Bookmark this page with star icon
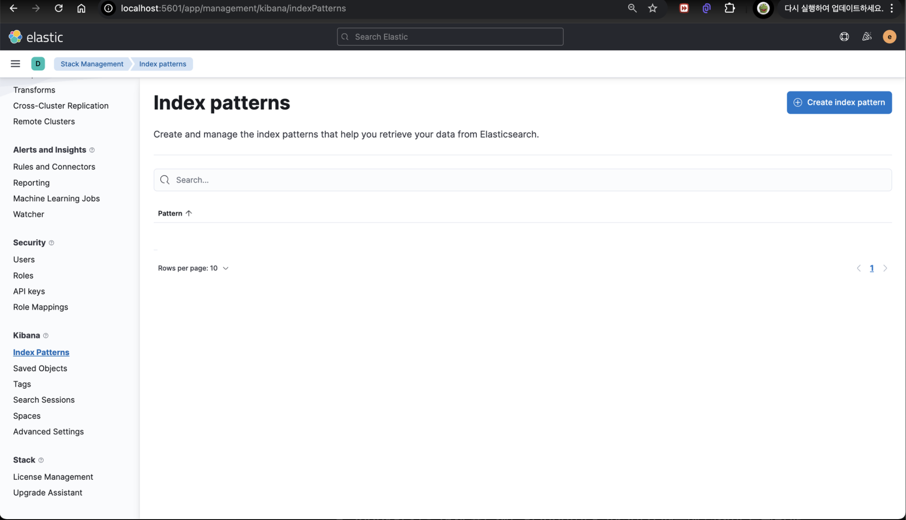 (652, 8)
